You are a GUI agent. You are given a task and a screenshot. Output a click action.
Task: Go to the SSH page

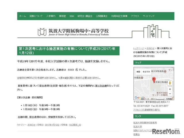click(x=72, y=16)
